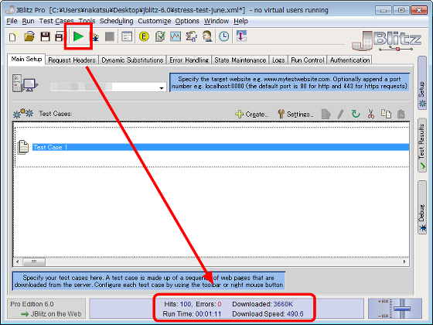Click the gears icon beside Test Cases
Image resolution: width=433 pixels, height=325 pixels.
pyautogui.click(x=23, y=113)
